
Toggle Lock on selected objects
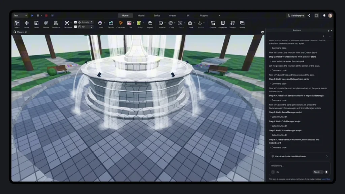pos(191,23)
